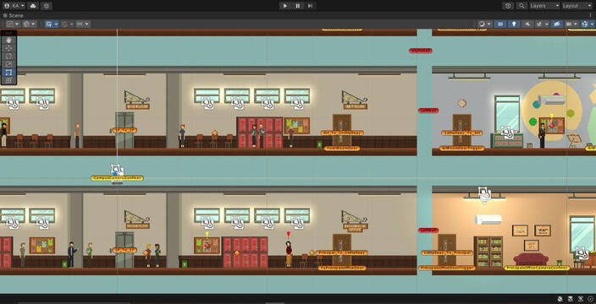Toggle 2D view mode
The width and height of the screenshot is (596, 304).
coord(500,24)
